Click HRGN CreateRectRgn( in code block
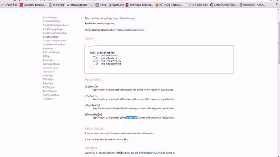This screenshot has height=157, width=280. point(103,53)
